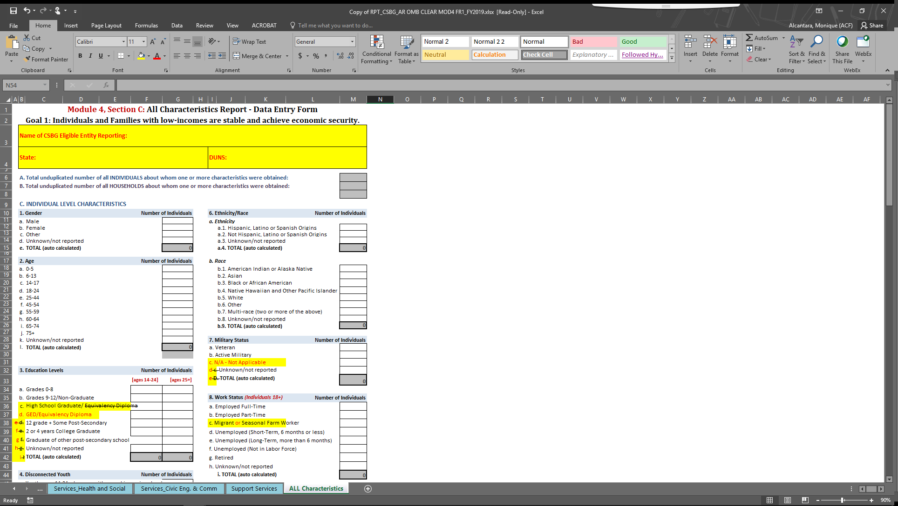The height and width of the screenshot is (506, 898).
Task: Open the Conditional Formatting menu
Action: 377,50
